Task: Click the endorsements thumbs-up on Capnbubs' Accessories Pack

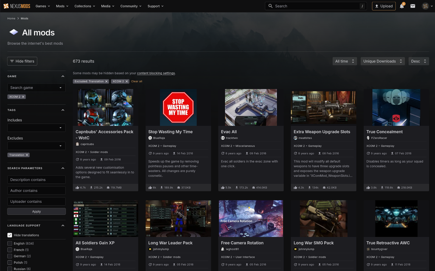Action: click(77, 187)
